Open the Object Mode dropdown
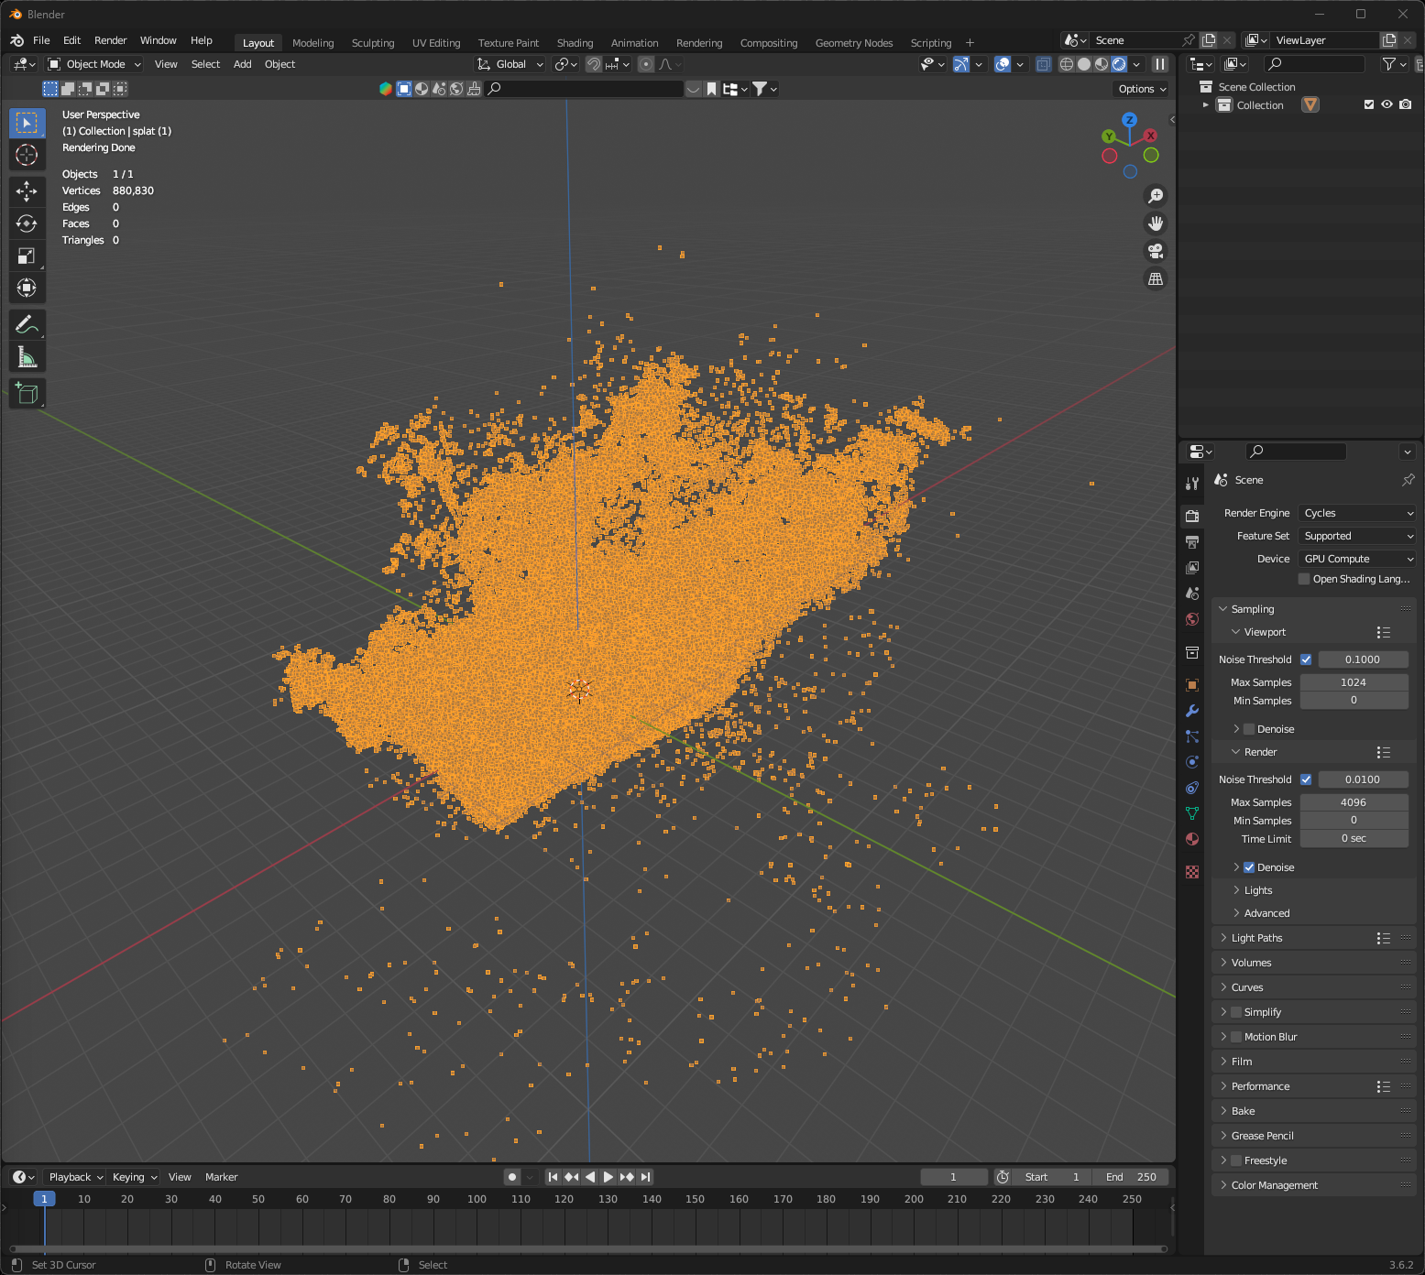The height and width of the screenshot is (1275, 1425). pos(93,64)
